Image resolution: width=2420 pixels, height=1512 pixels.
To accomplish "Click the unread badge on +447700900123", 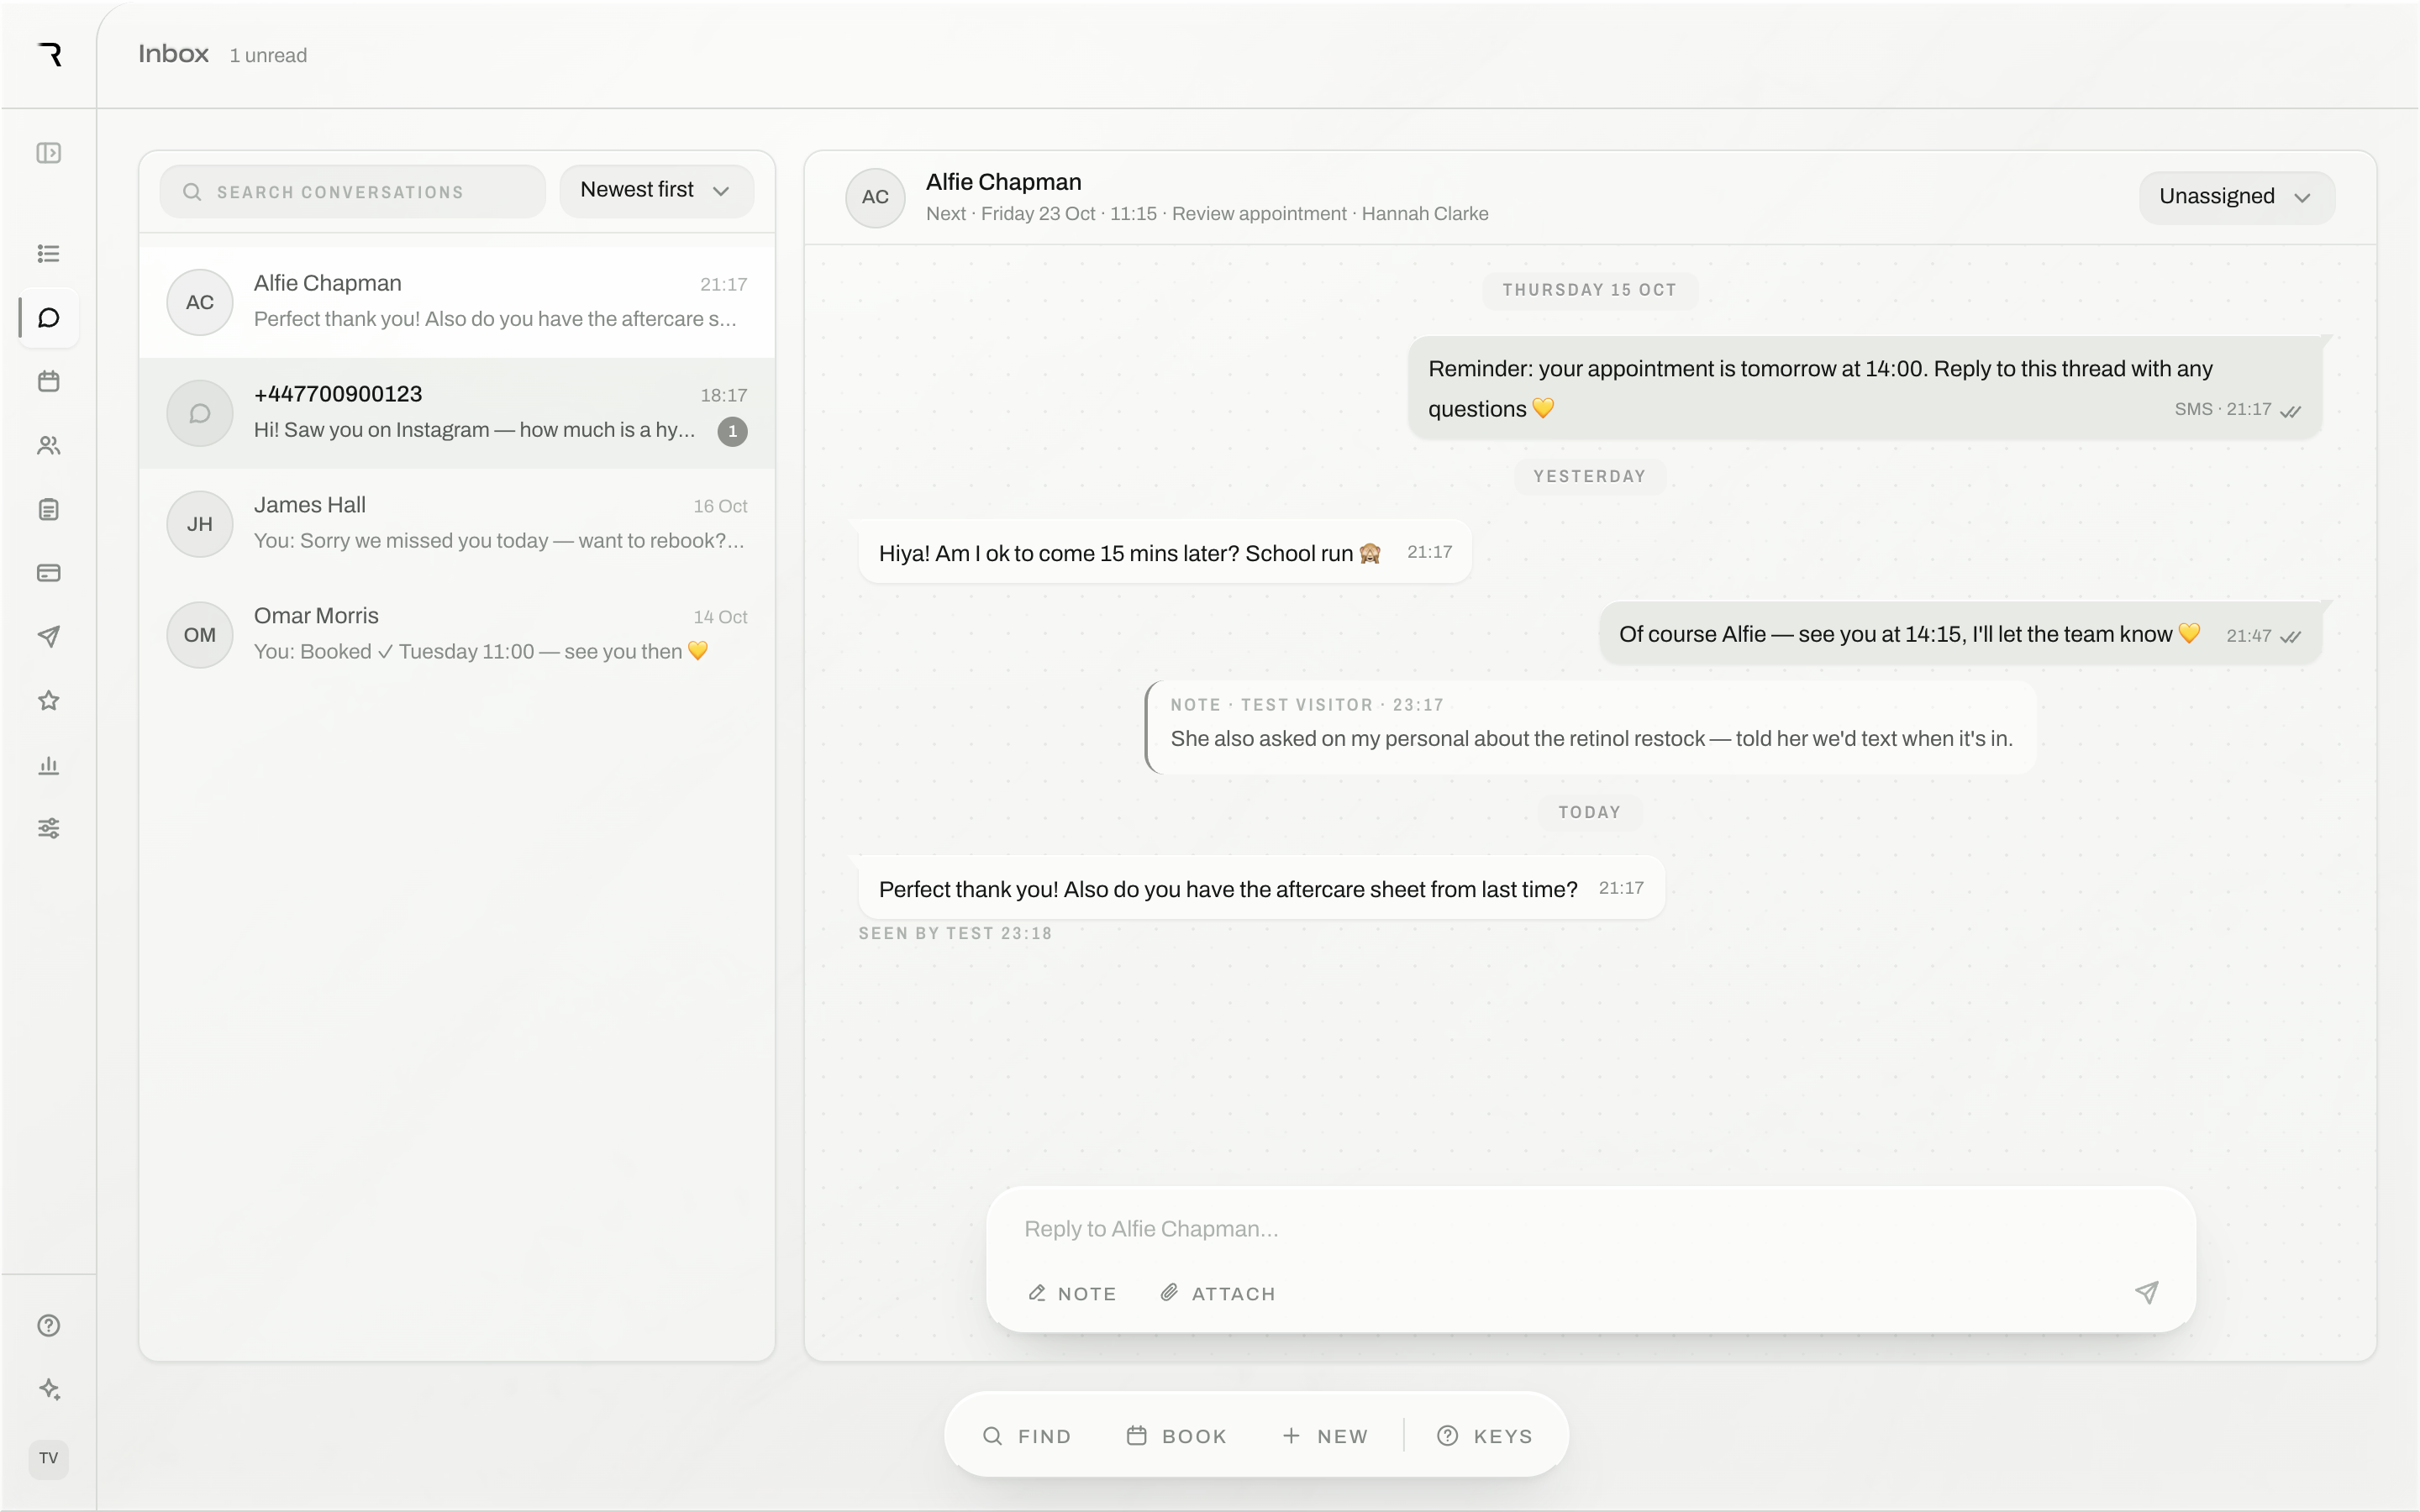I will click(x=732, y=431).
